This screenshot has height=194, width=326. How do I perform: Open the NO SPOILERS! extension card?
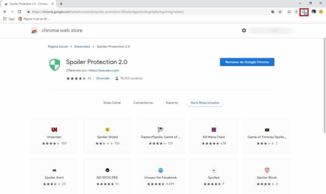point(107,176)
